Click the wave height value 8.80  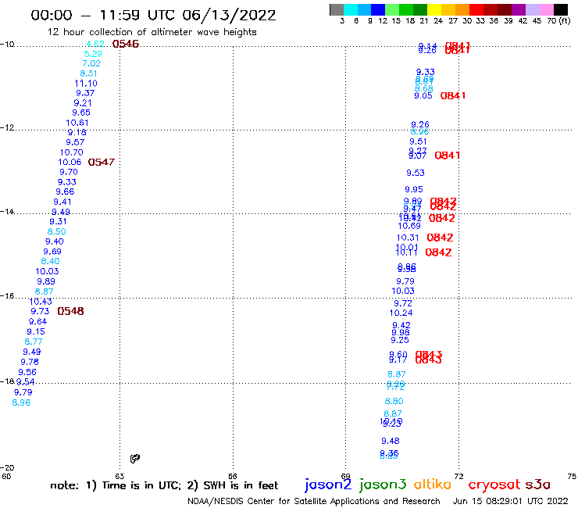[394, 401]
